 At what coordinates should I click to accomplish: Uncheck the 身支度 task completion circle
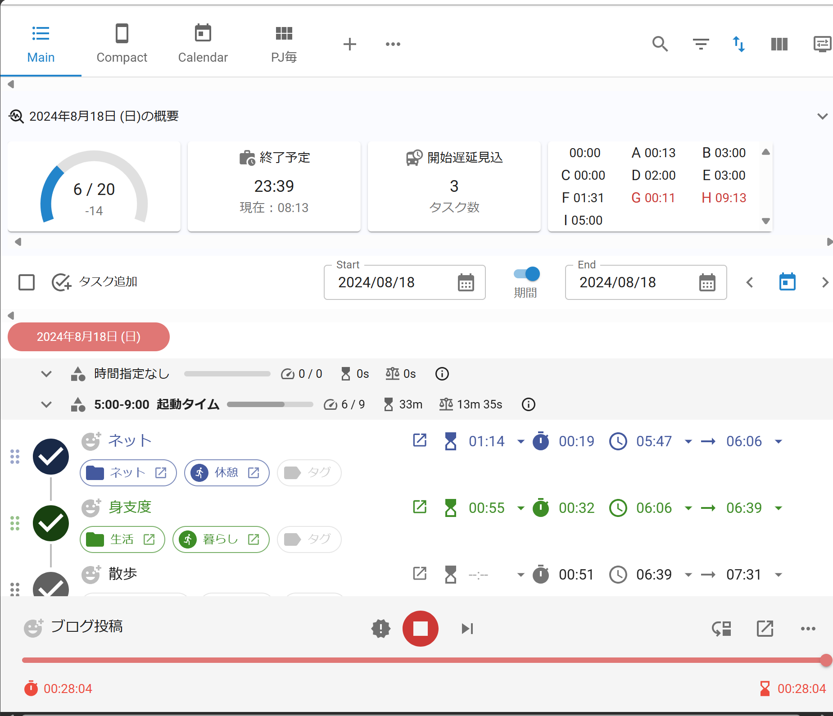(x=51, y=523)
